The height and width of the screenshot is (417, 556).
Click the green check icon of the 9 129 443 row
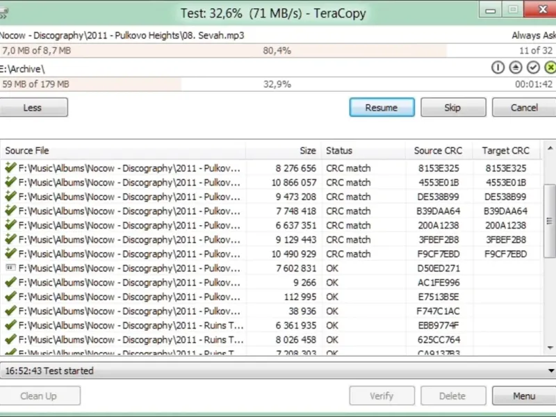coord(10,239)
